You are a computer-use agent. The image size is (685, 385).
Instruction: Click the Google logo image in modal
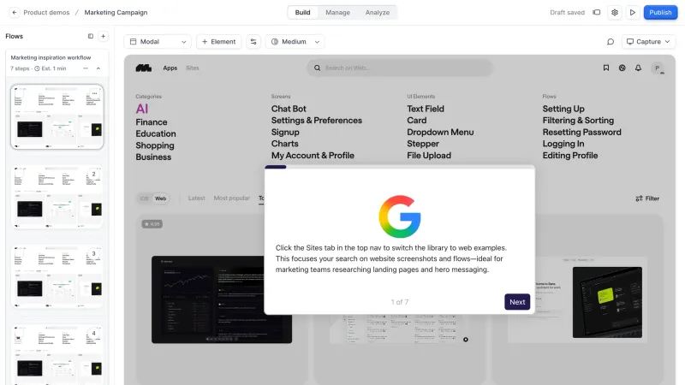click(400, 216)
